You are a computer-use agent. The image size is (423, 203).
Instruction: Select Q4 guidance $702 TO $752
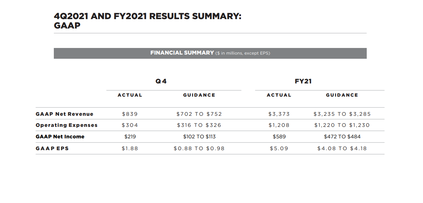point(199,114)
